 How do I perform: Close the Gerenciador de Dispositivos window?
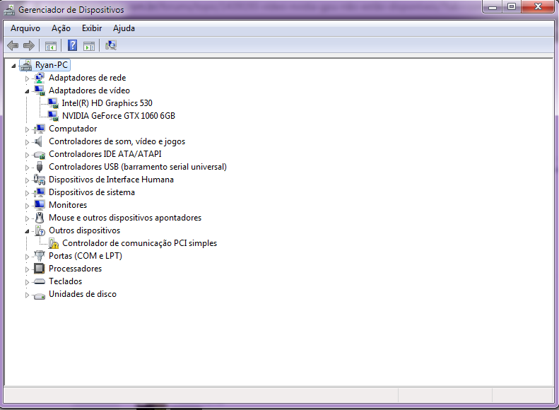coord(538,6)
